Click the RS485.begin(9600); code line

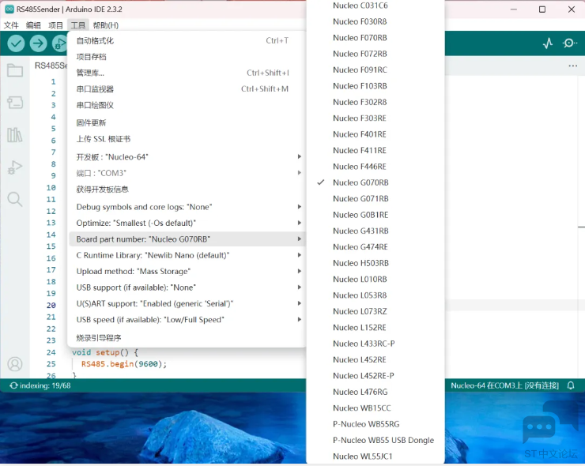tap(124, 364)
